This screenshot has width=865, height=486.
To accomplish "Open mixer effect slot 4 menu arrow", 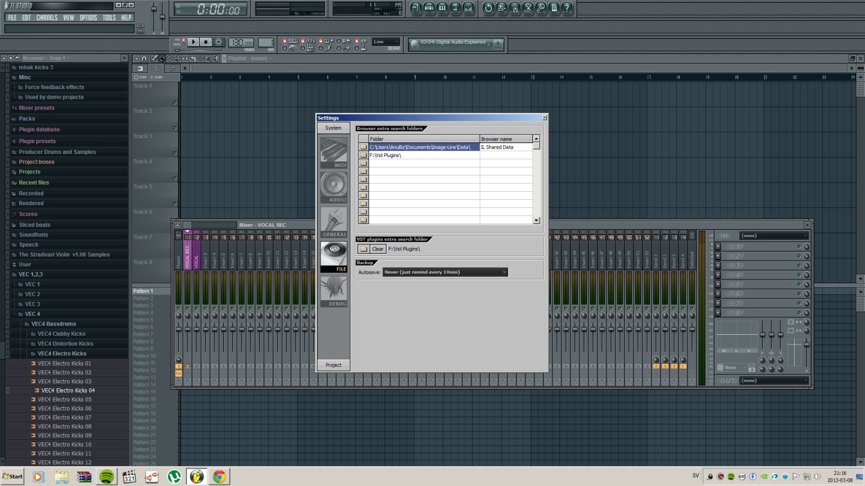I will [718, 275].
